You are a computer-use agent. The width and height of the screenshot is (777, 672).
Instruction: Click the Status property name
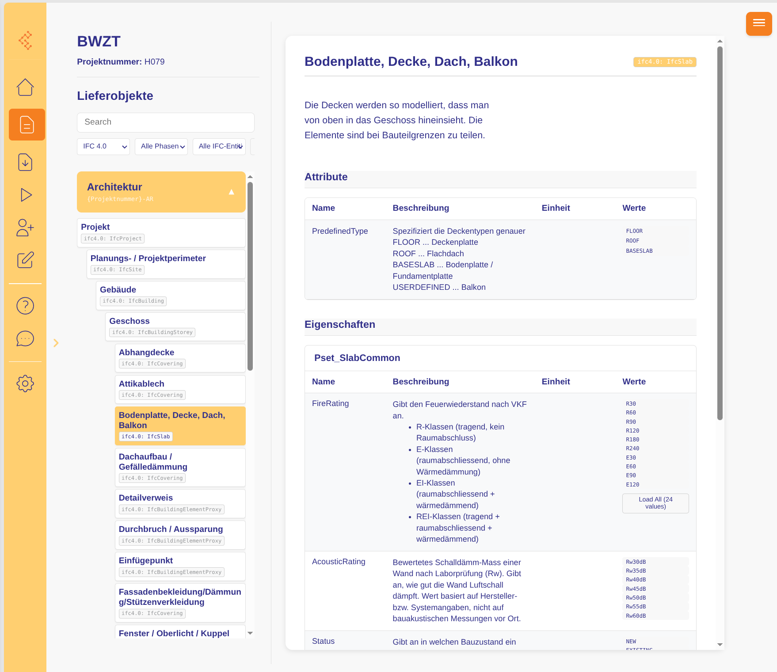pyautogui.click(x=323, y=641)
